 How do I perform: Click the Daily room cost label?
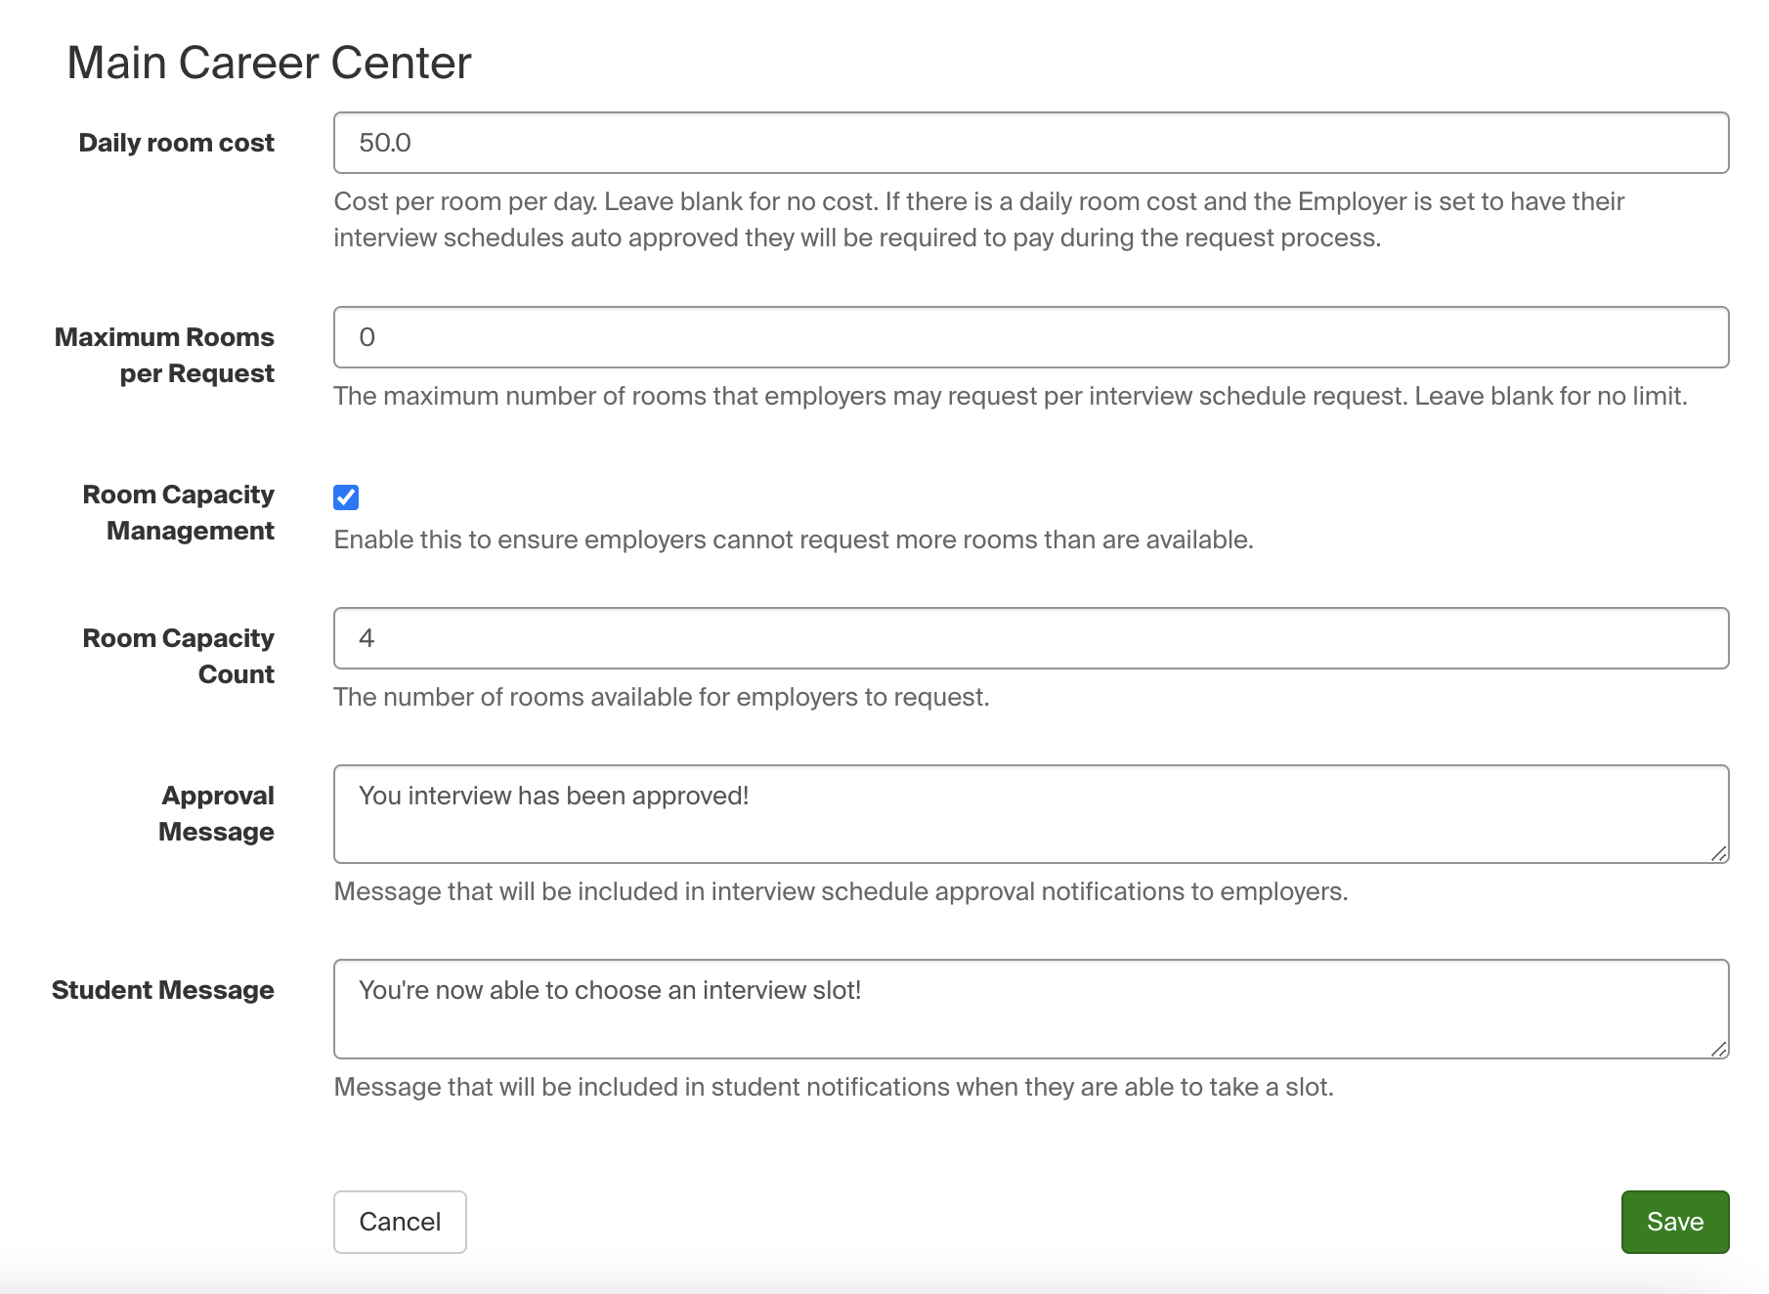coord(176,143)
